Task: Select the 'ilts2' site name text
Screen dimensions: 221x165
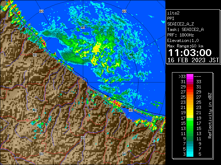Action: (x=173, y=13)
